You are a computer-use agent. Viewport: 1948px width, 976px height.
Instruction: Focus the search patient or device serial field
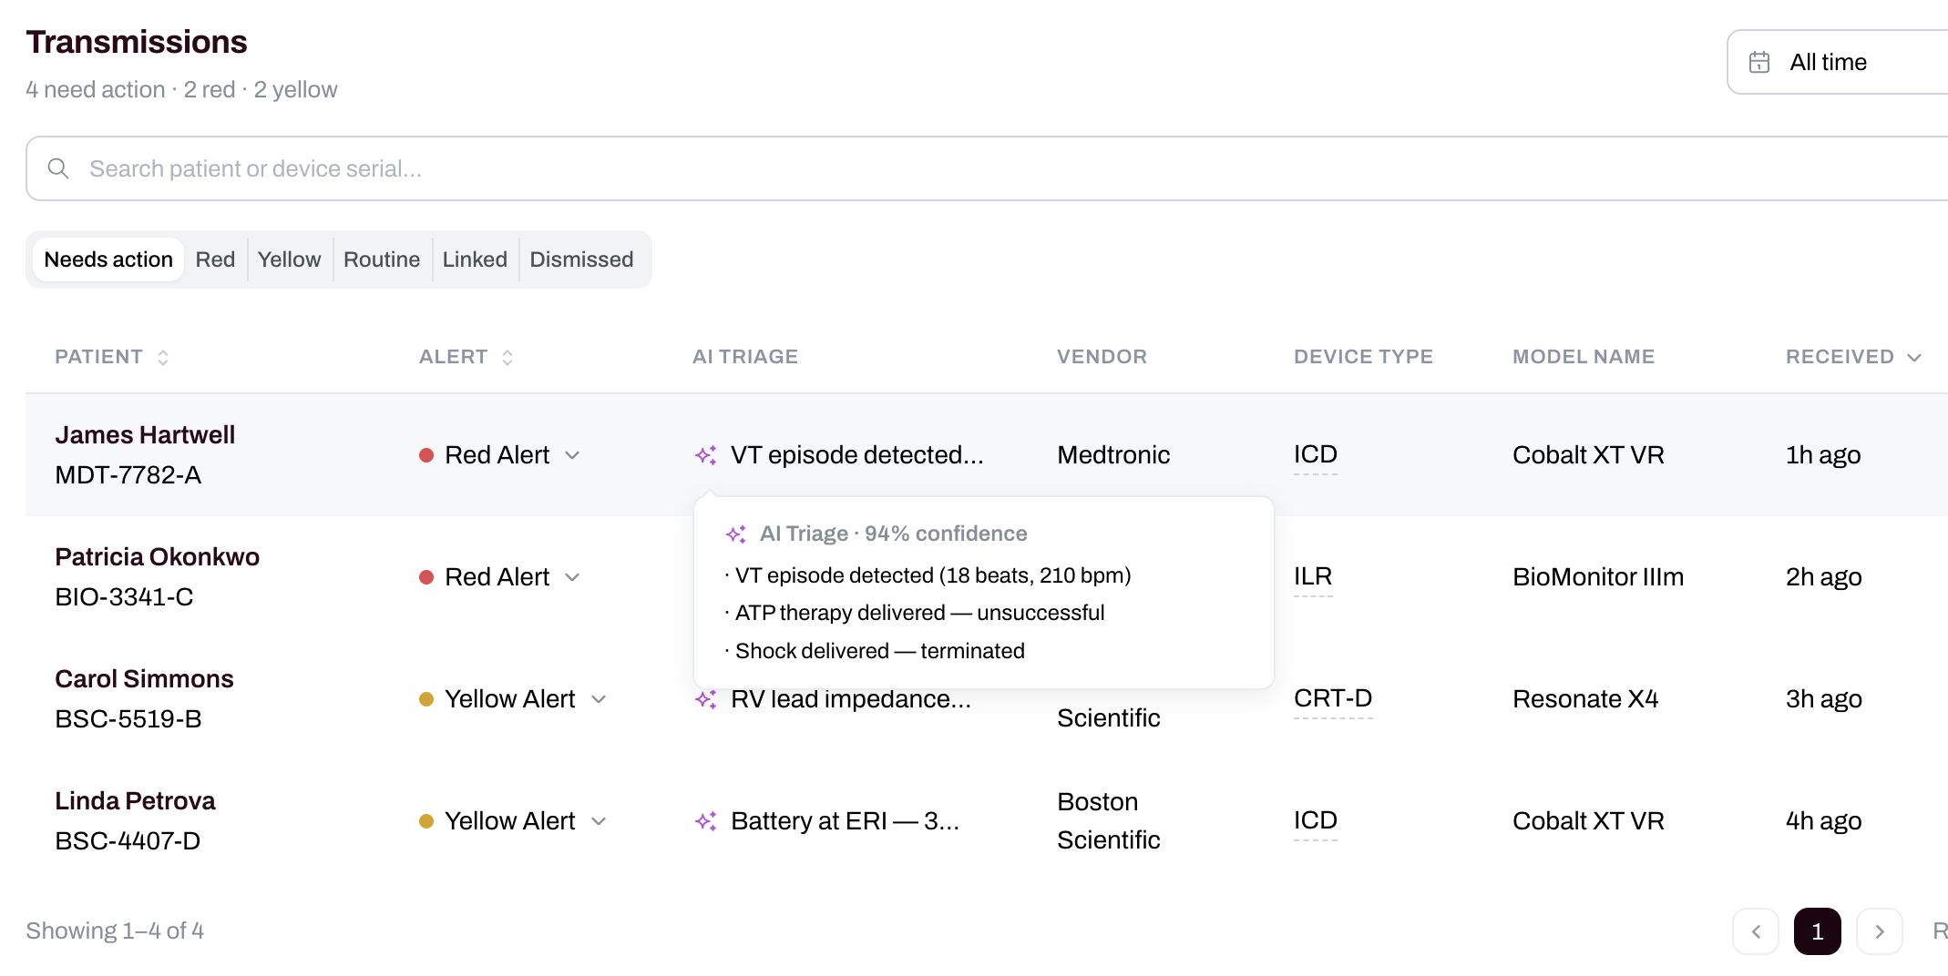[x=987, y=168]
